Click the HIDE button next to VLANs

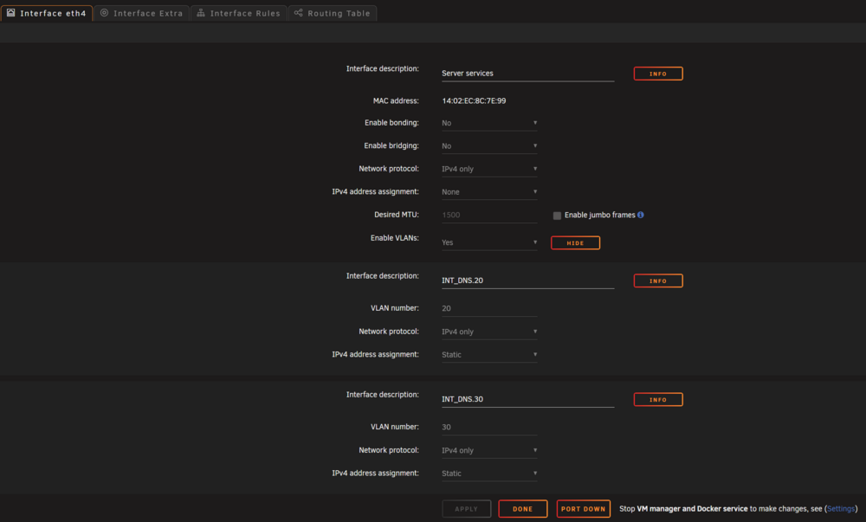point(575,242)
